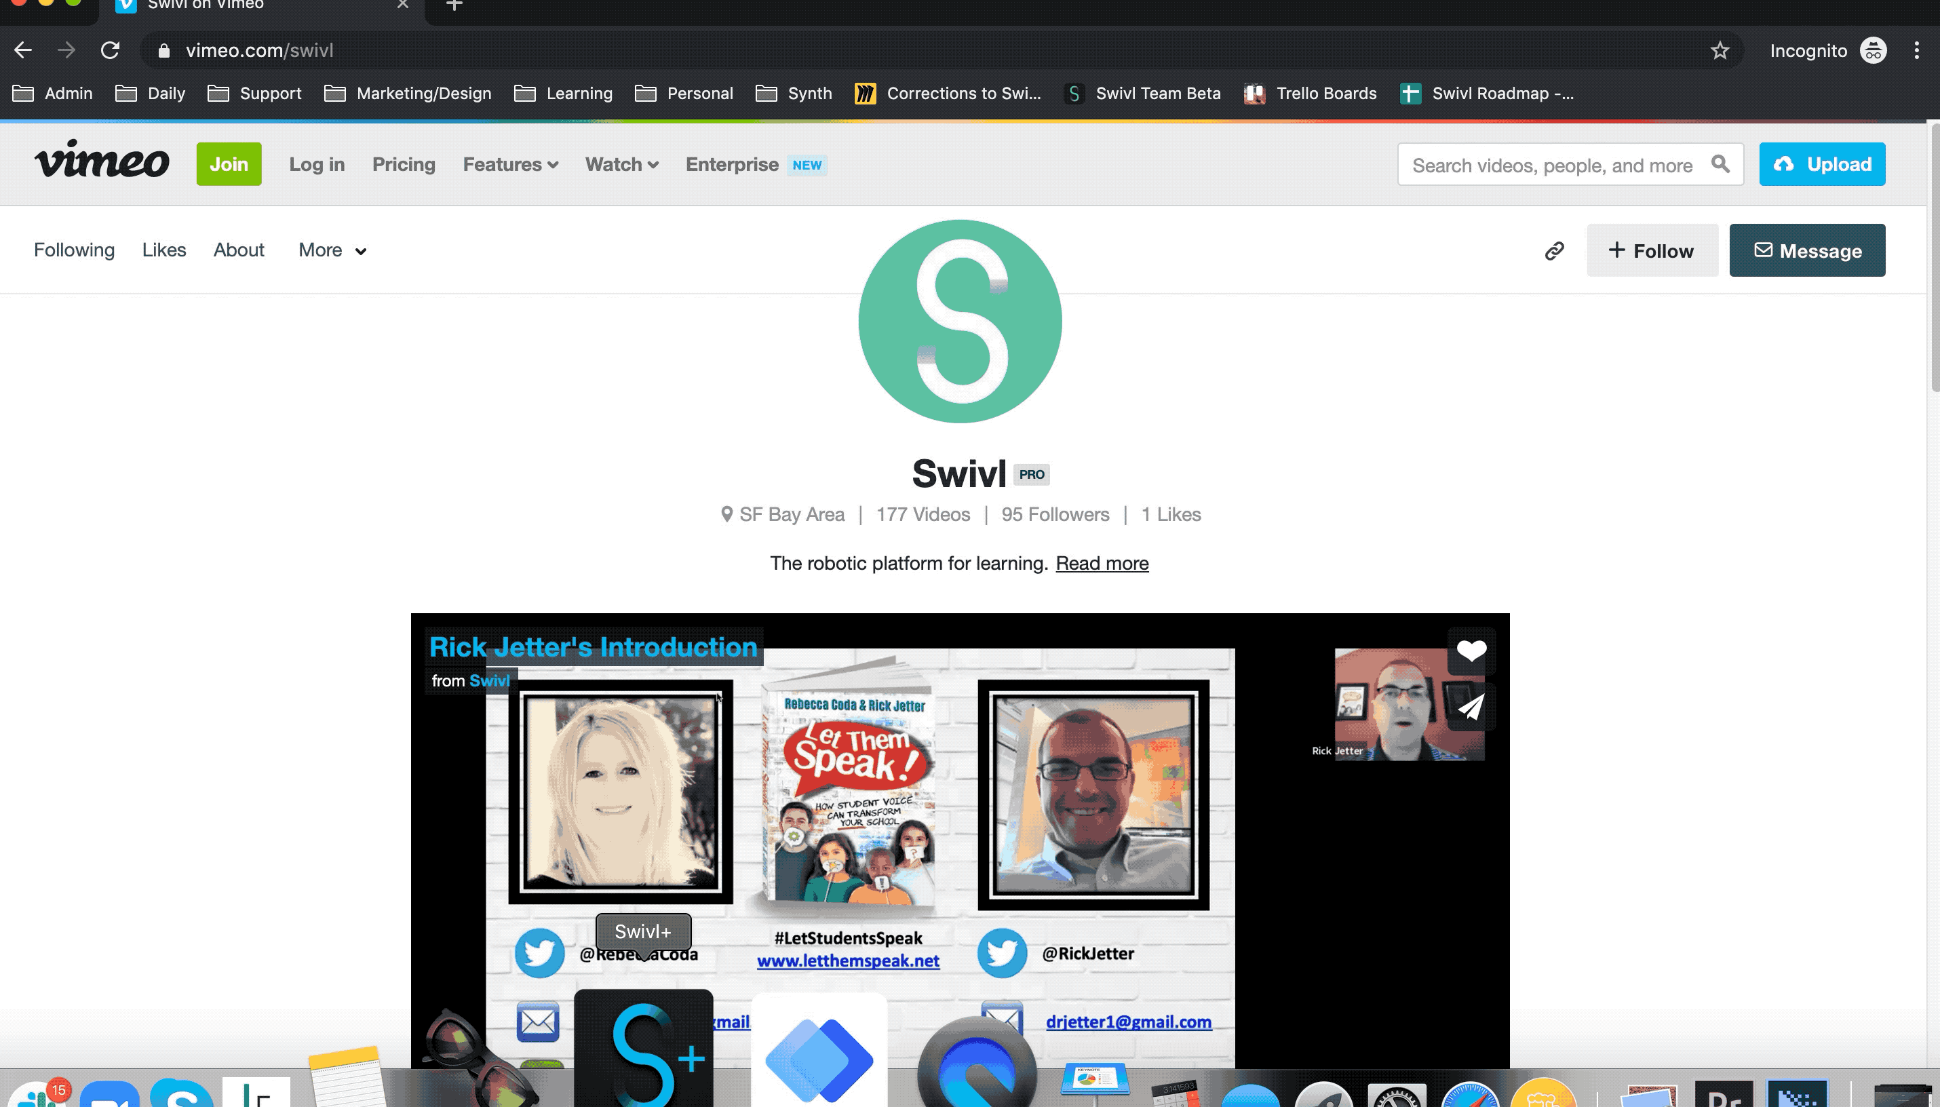Image resolution: width=1940 pixels, height=1107 pixels.
Task: Toggle the bookmark star in the address bar
Action: 1718,50
